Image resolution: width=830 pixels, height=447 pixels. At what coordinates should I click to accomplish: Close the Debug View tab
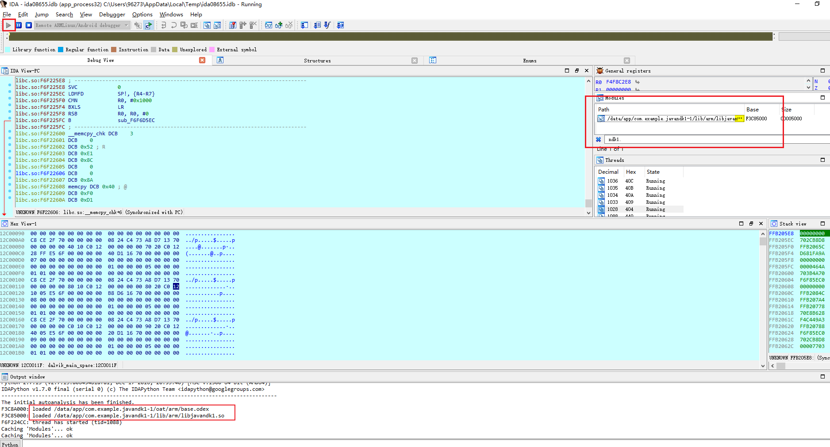(x=202, y=60)
